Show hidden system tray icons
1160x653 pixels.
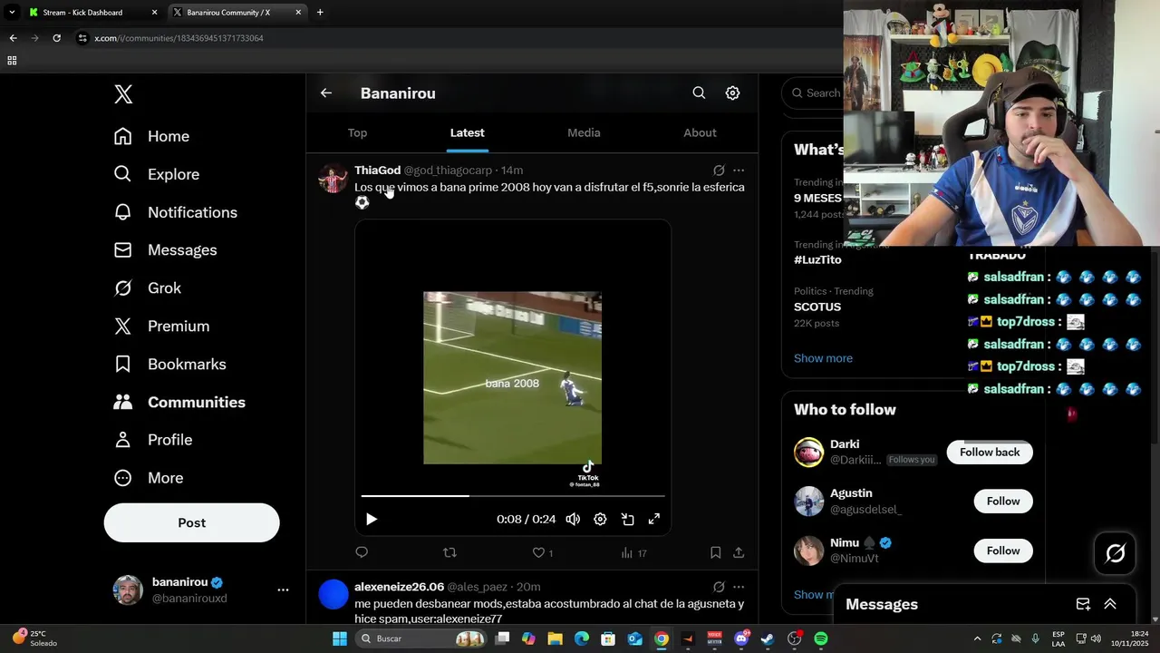(977, 638)
